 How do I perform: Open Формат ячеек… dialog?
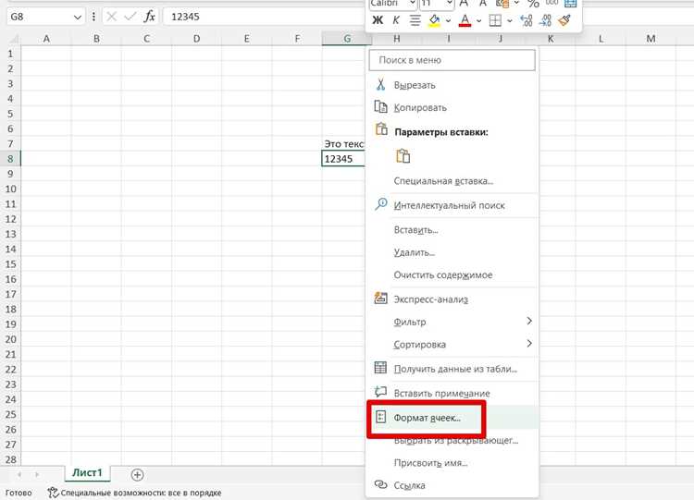point(452,418)
